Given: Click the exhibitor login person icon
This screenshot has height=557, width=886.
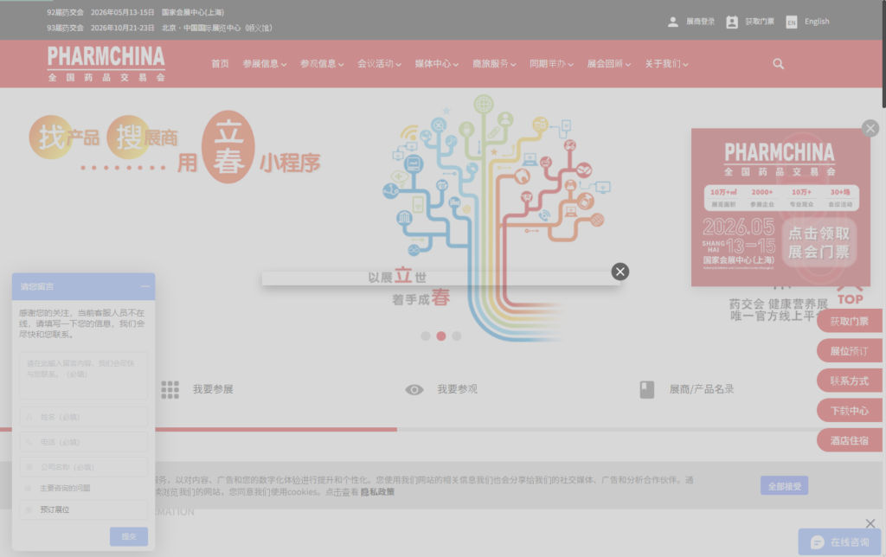Looking at the screenshot, I should 673,22.
